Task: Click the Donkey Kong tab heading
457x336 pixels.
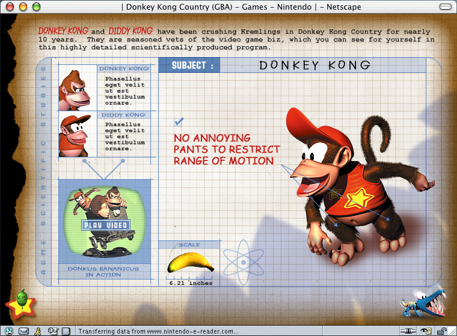Action: click(x=123, y=69)
